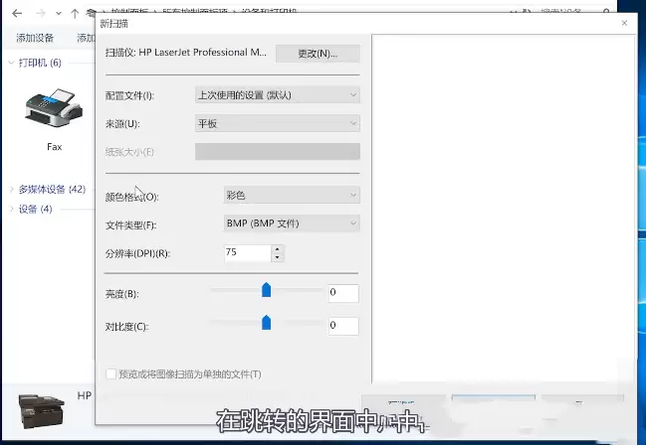Viewport: 646px width, 445px height.
Task: Open the 颜色格式 color format dropdown
Action: click(x=292, y=196)
